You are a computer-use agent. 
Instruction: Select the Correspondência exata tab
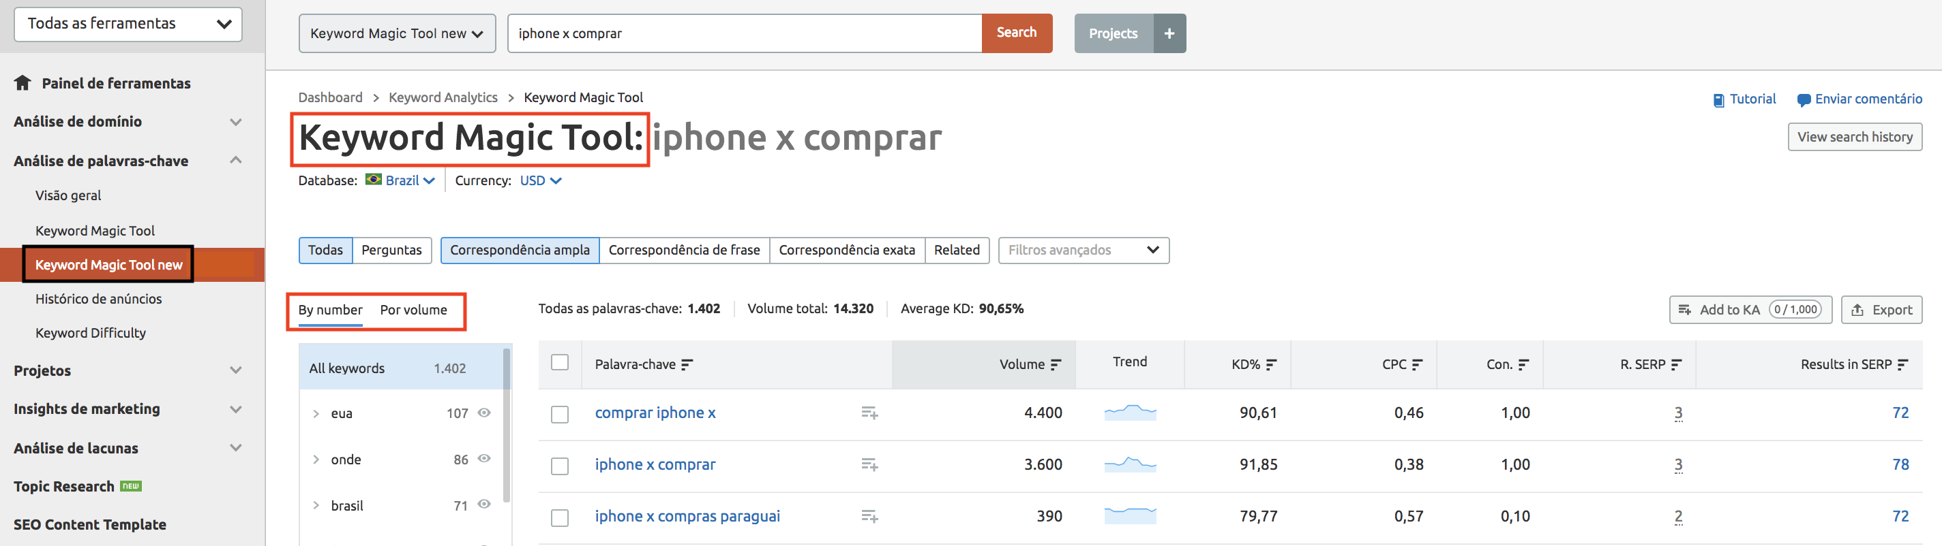pos(846,250)
